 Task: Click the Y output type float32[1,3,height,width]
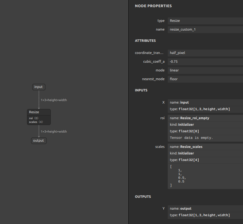(205, 215)
